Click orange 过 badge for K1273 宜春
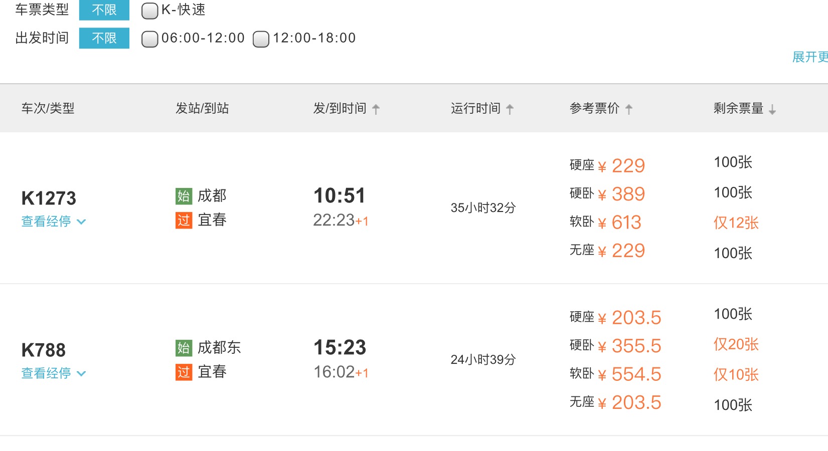Image resolution: width=828 pixels, height=451 pixels. (x=184, y=220)
